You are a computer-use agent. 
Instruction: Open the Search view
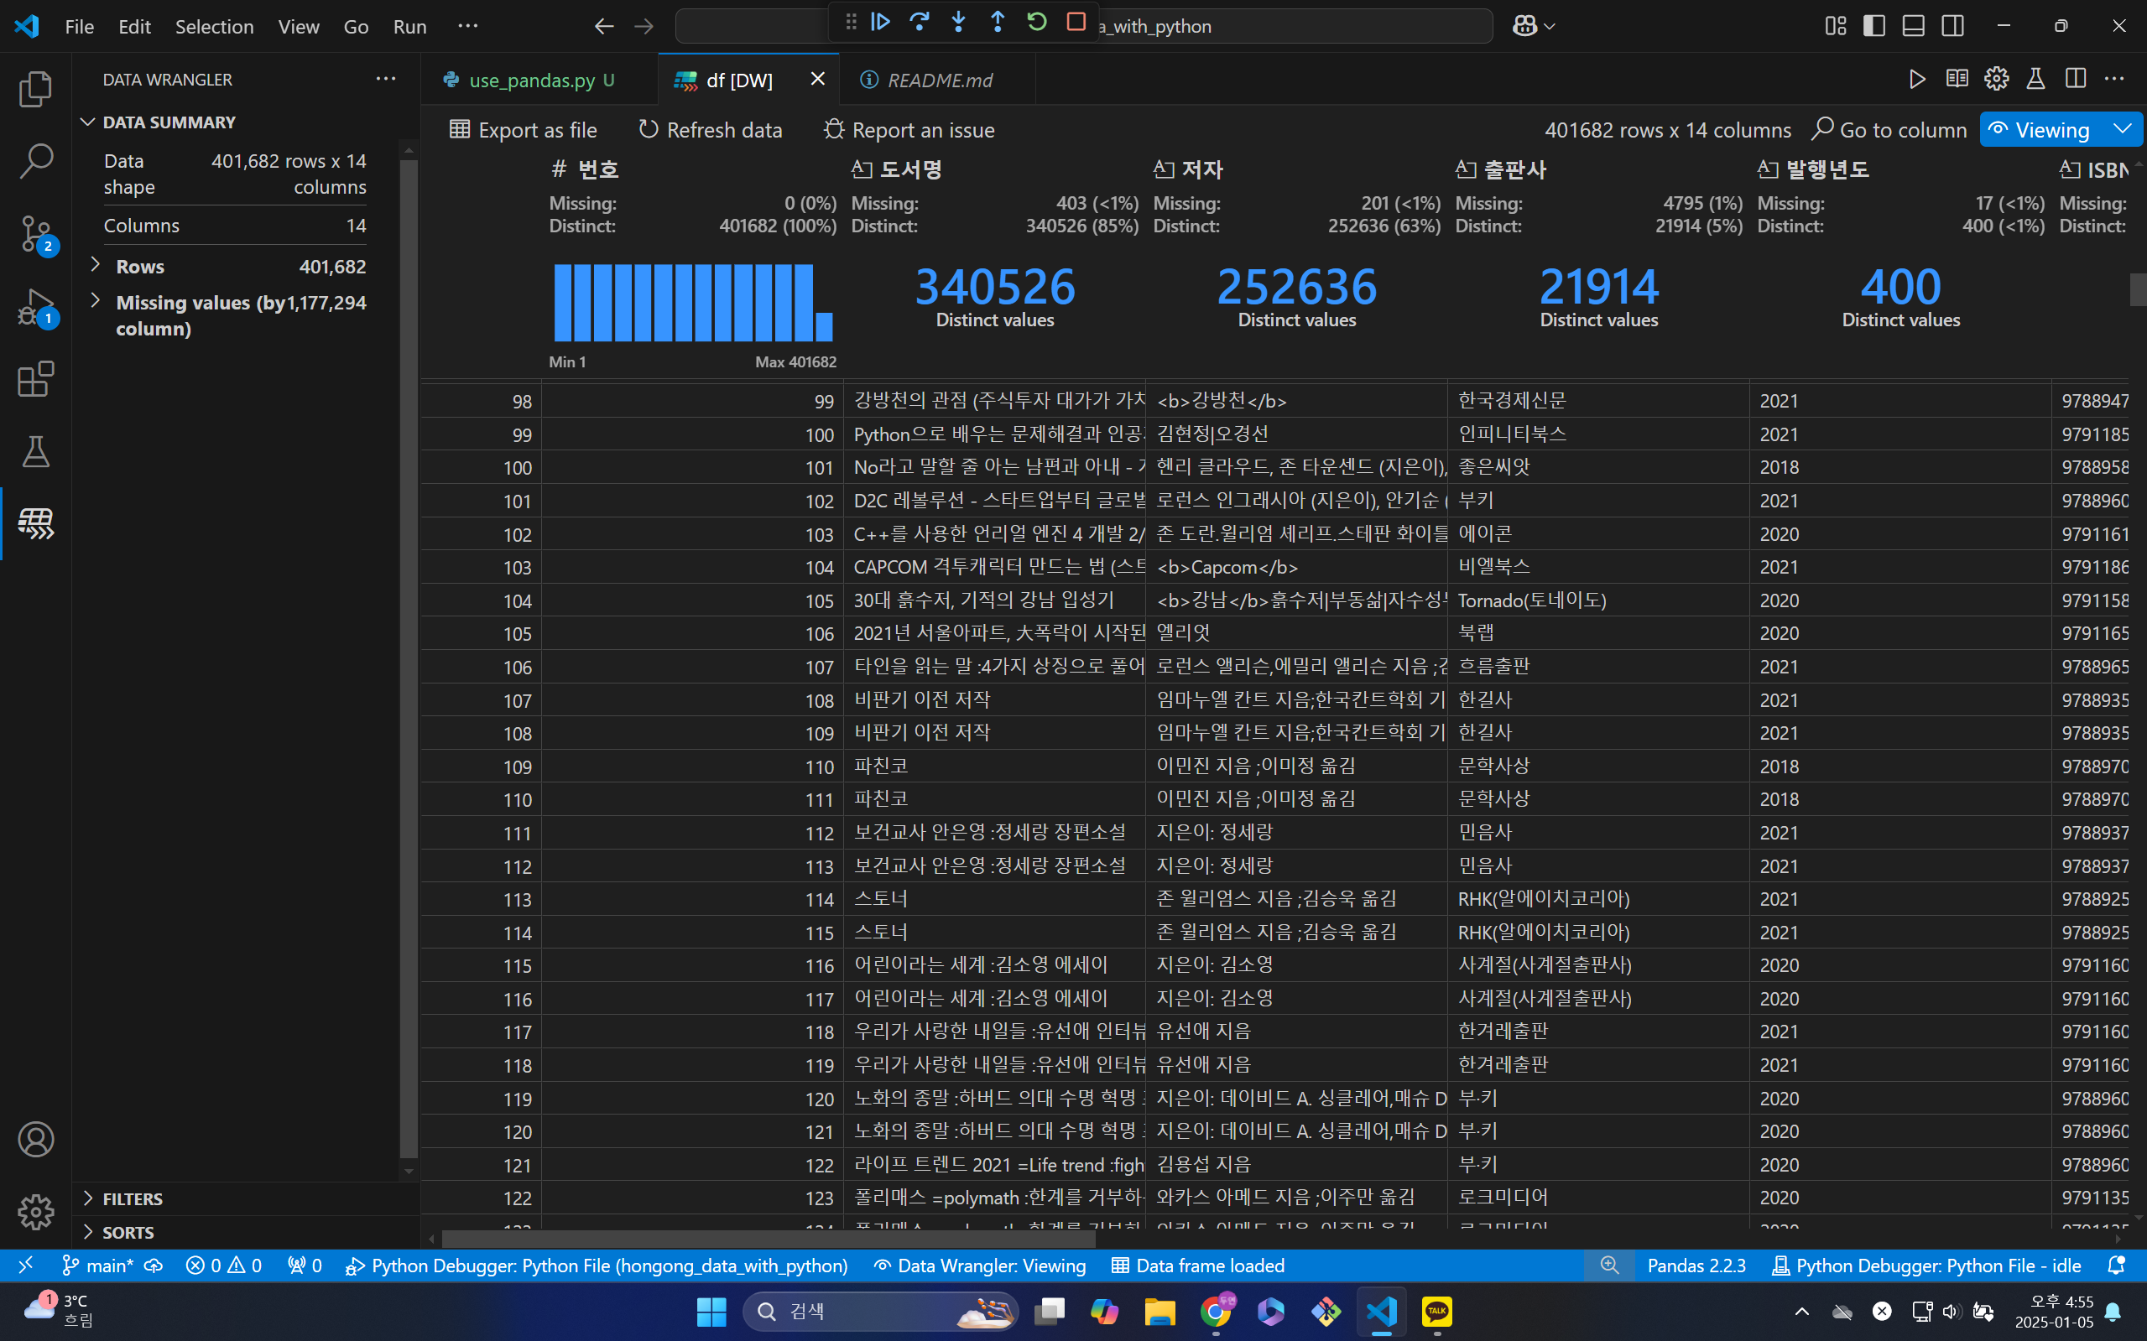[x=35, y=161]
